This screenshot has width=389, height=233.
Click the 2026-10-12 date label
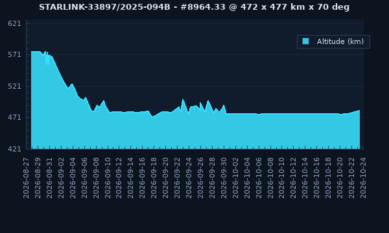294,178
